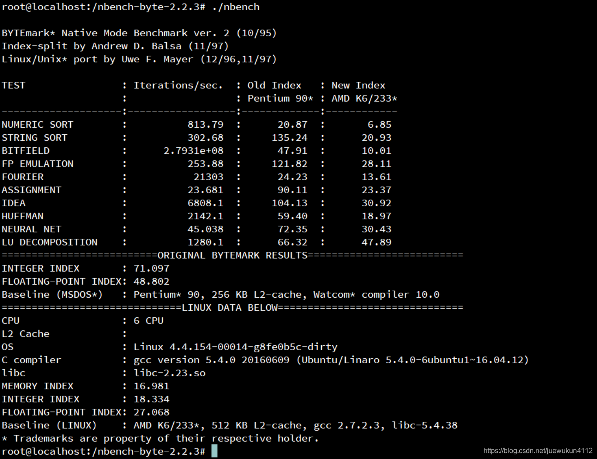Screen dimensions: 597x459
Task: Click 'Pentium 90*' subheader
Action: coord(281,99)
